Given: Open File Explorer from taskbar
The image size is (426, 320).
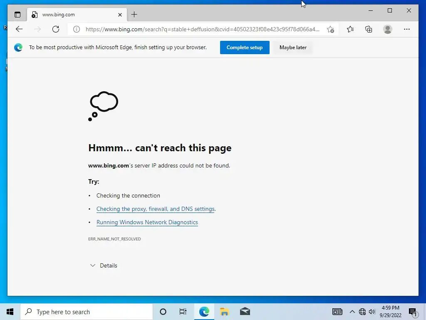Looking at the screenshot, I should [224, 312].
